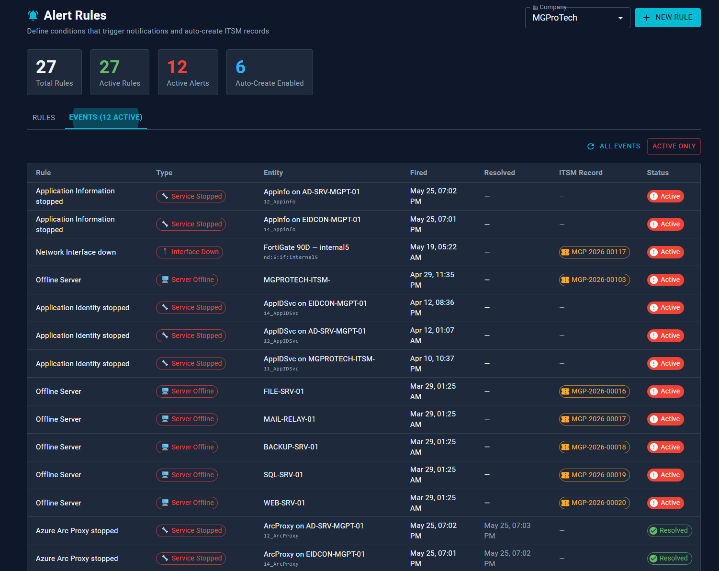Click entity 'FortiGate 90D — internal5'

(306, 247)
